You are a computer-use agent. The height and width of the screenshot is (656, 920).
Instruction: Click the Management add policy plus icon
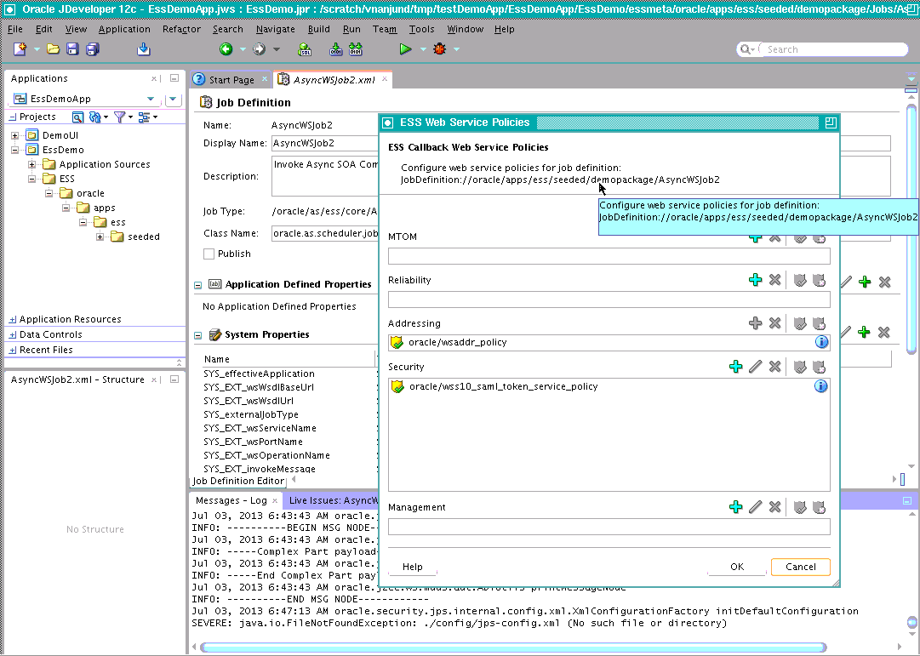[x=736, y=507]
